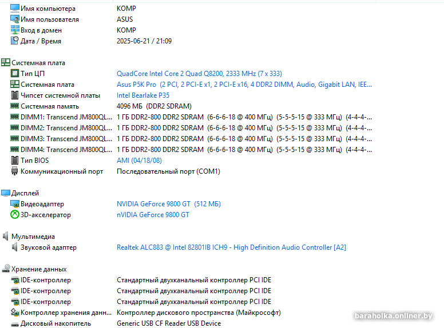Click the chip icon beside Чипсет системной платы
Screen dimensions: 444x328
15,95
